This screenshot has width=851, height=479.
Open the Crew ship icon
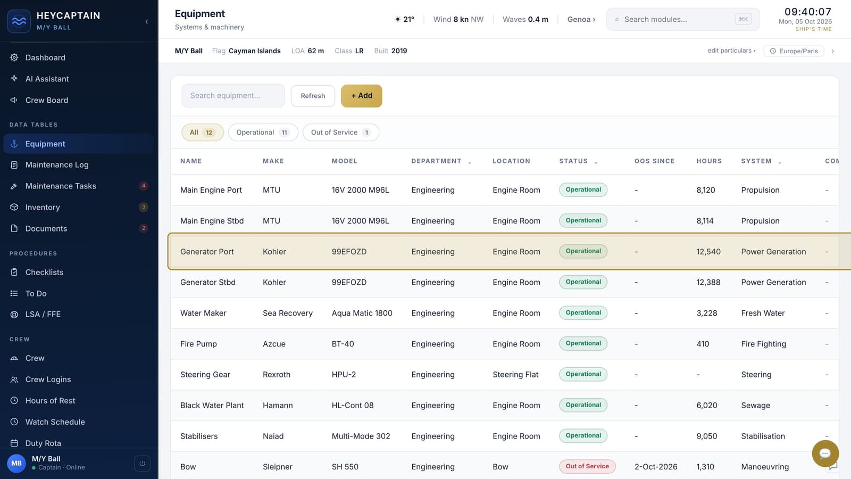[14, 358]
